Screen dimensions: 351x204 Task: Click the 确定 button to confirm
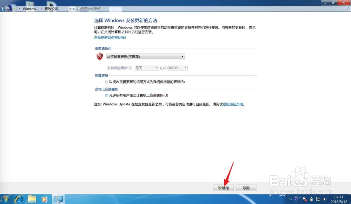tap(224, 188)
